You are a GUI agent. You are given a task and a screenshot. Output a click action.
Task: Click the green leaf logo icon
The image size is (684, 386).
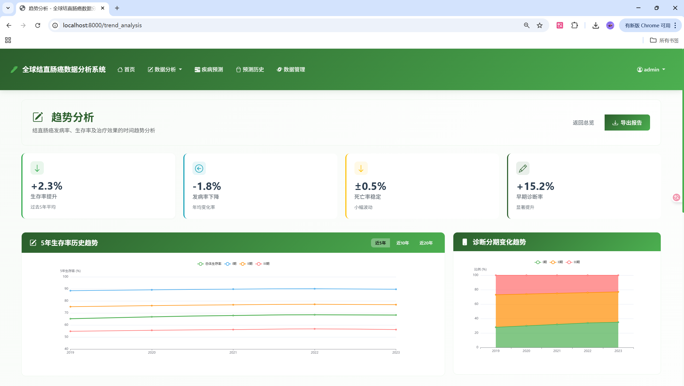(x=14, y=70)
